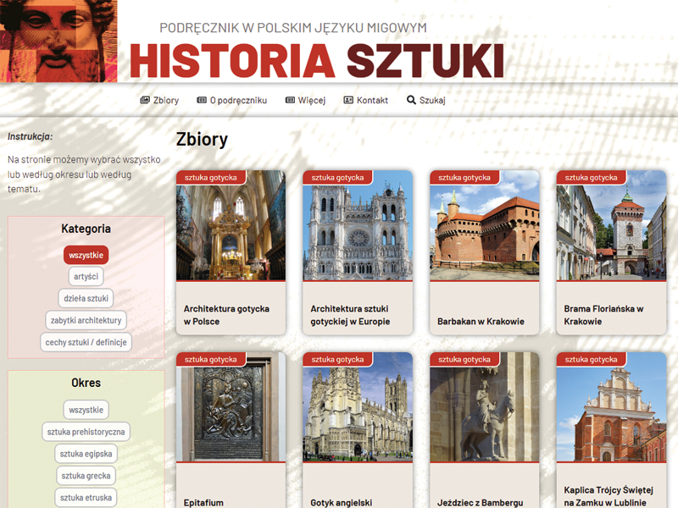This screenshot has height=508, width=678.
Task: Select 'sztuka prehistoryczna' period filter
Action: [86, 432]
